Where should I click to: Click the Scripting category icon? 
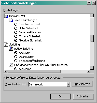[6, 45]
